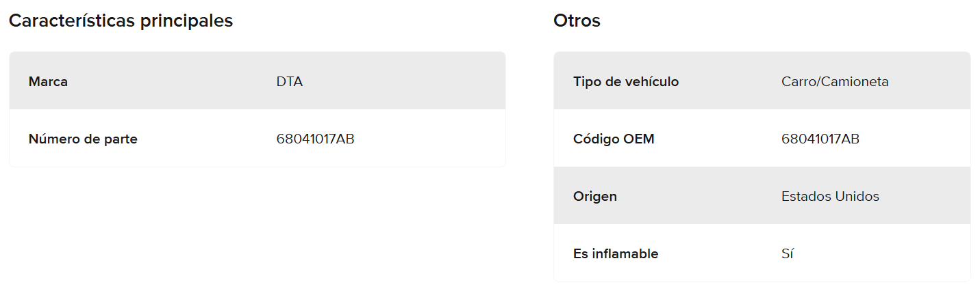Click the 68041017AB value beside Número de parte
The height and width of the screenshot is (291, 980).
(x=315, y=139)
